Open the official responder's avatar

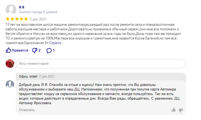click(x=10, y=85)
